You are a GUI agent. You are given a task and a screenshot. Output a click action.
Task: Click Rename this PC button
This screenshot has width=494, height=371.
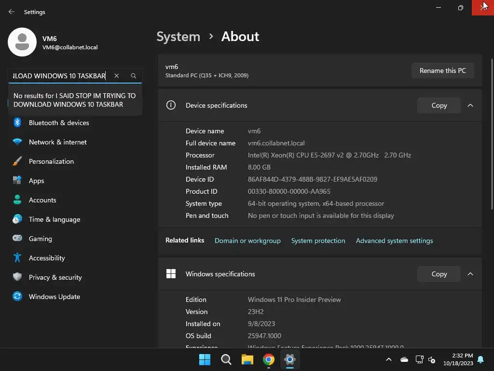pyautogui.click(x=443, y=71)
